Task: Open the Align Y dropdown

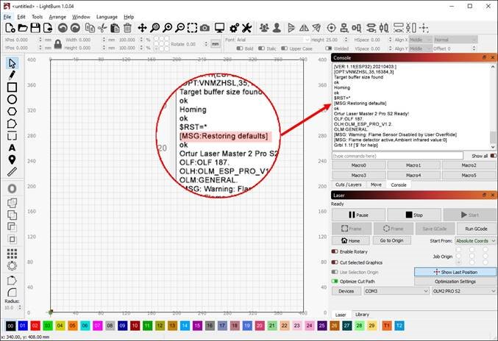Action: [x=420, y=49]
